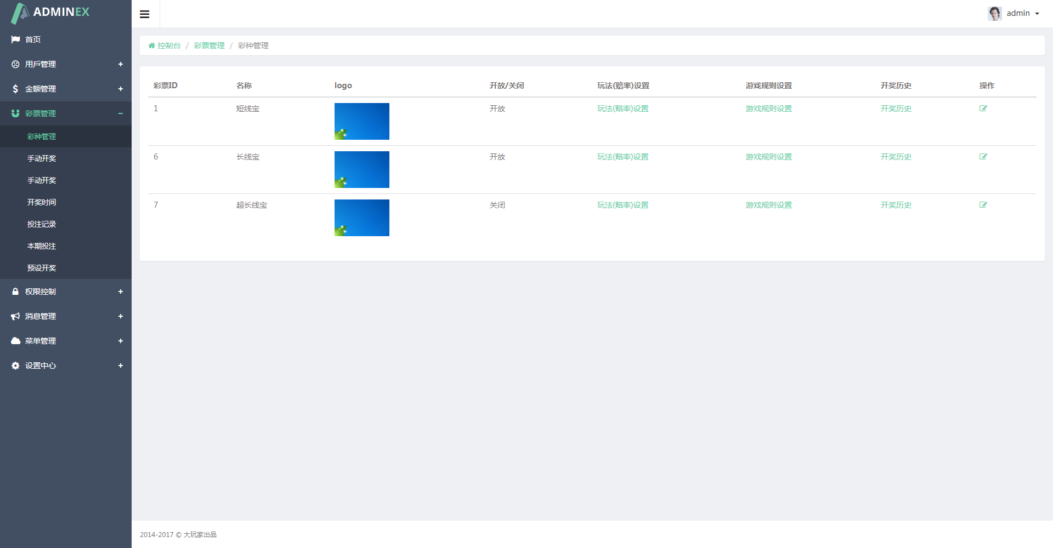Click the home icon in breadcrumb
This screenshot has width=1053, height=548.
pyautogui.click(x=151, y=45)
